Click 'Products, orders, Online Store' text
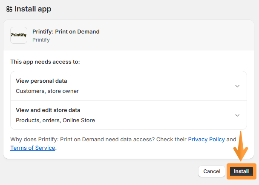The height and width of the screenshot is (185, 259). point(55,121)
